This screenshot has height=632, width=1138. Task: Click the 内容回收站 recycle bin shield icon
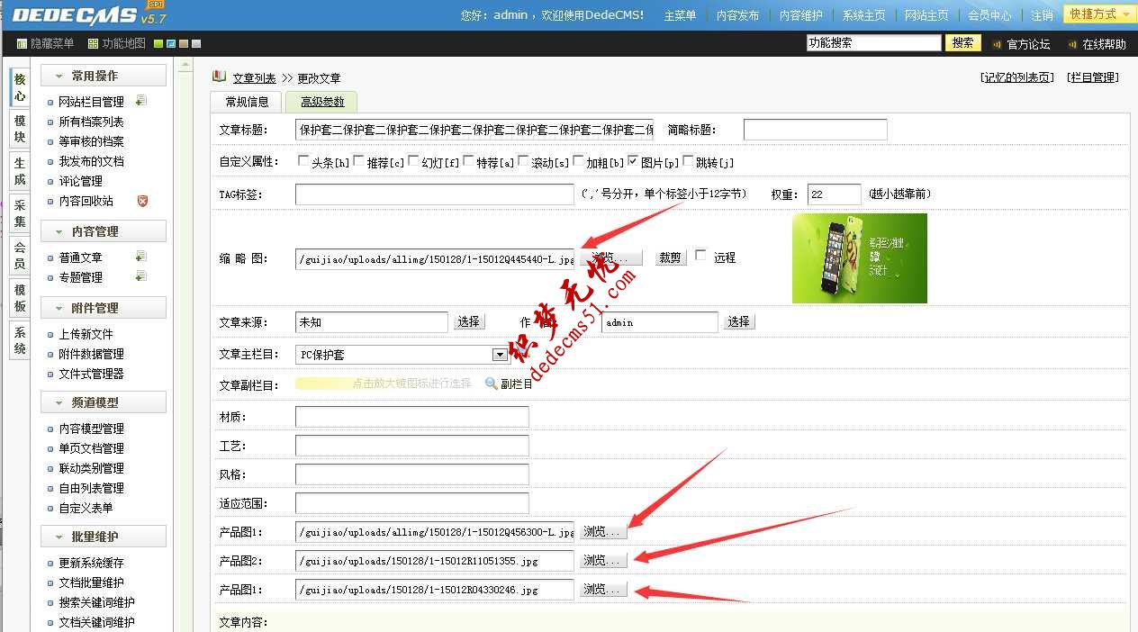click(x=141, y=201)
